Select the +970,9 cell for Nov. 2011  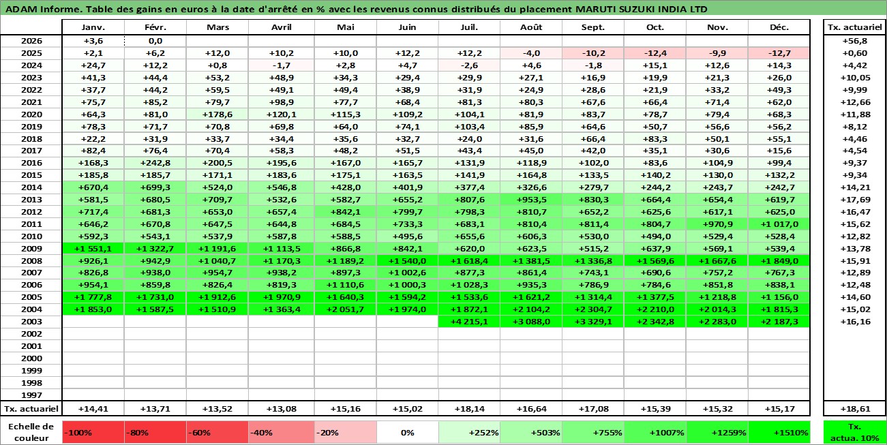(x=717, y=224)
